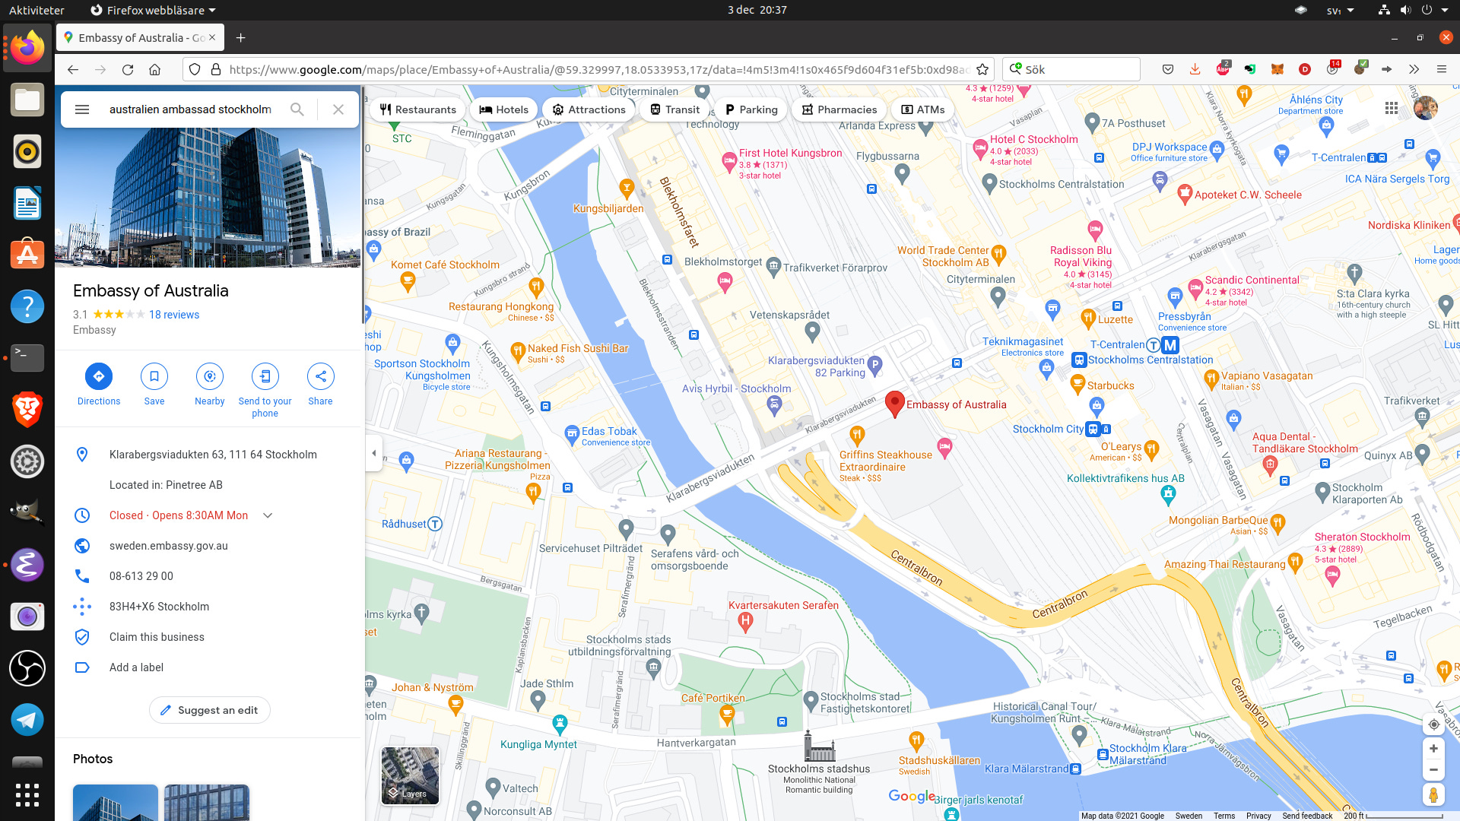Share the Embassy of Australia location
This screenshot has height=821, width=1460.
click(321, 376)
